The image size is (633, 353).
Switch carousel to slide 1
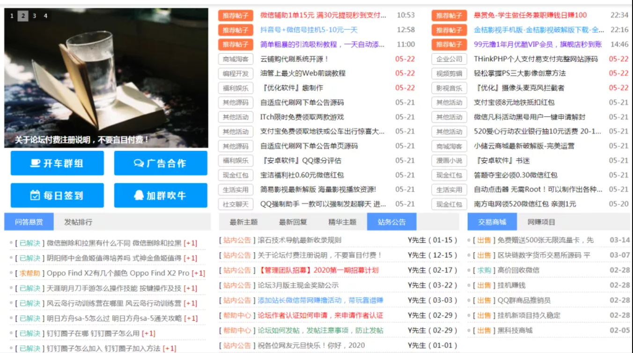point(12,16)
